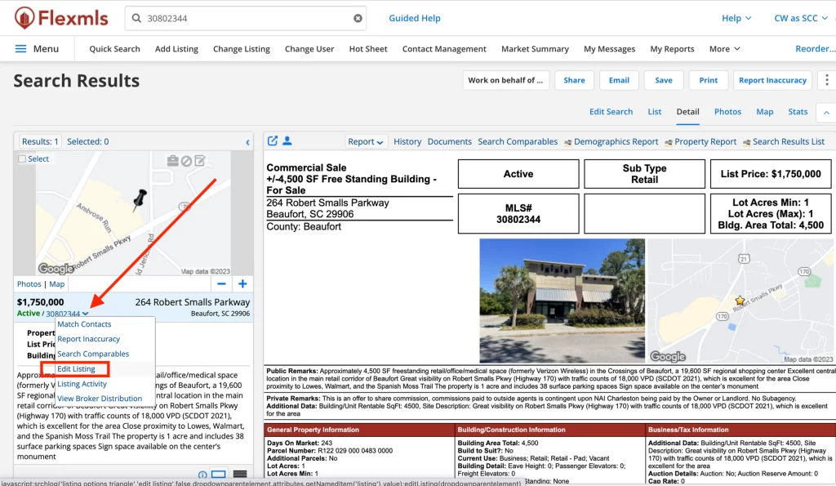Click the black map pin marker
Viewport: 836px width, 486px height.
click(x=140, y=199)
